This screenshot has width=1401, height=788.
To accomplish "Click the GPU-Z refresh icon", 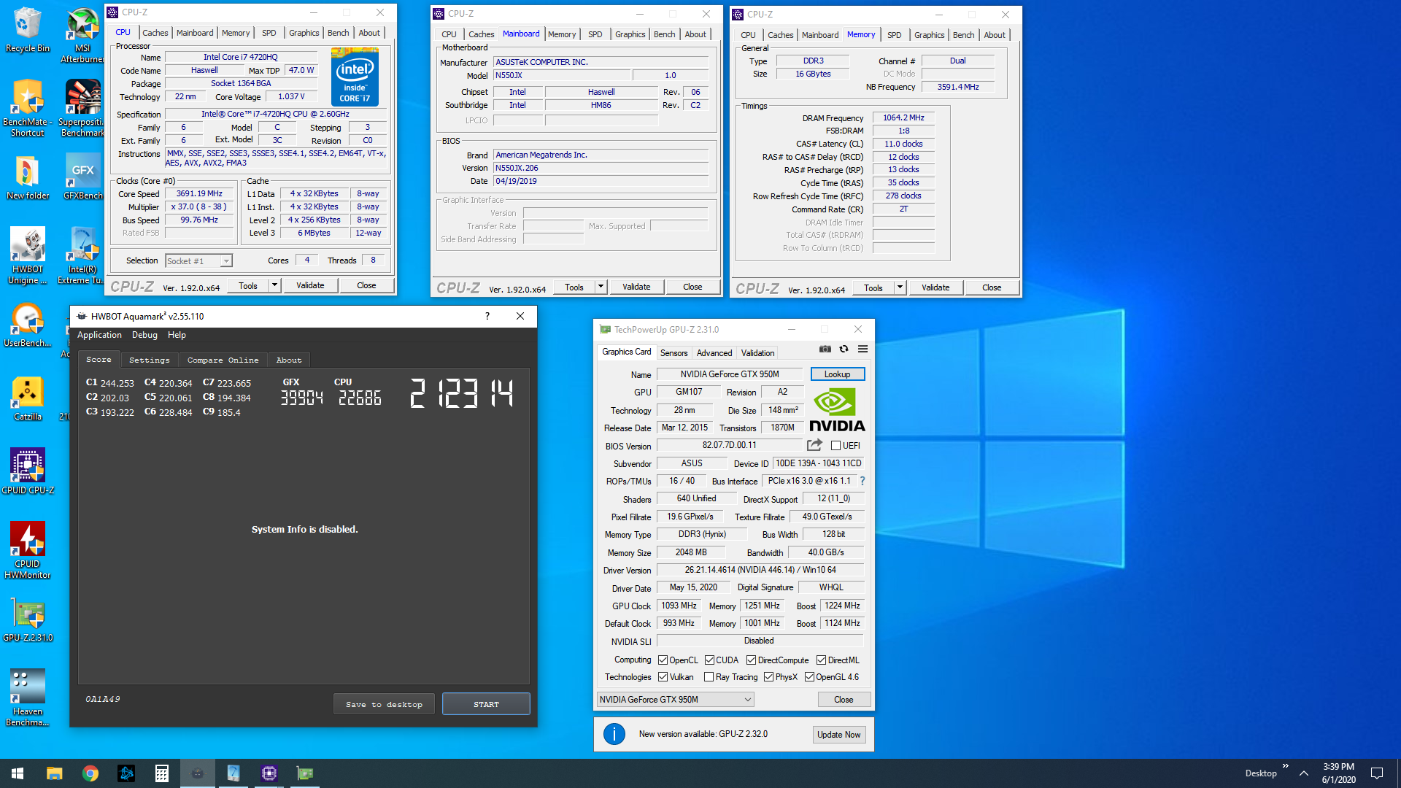I will point(844,349).
